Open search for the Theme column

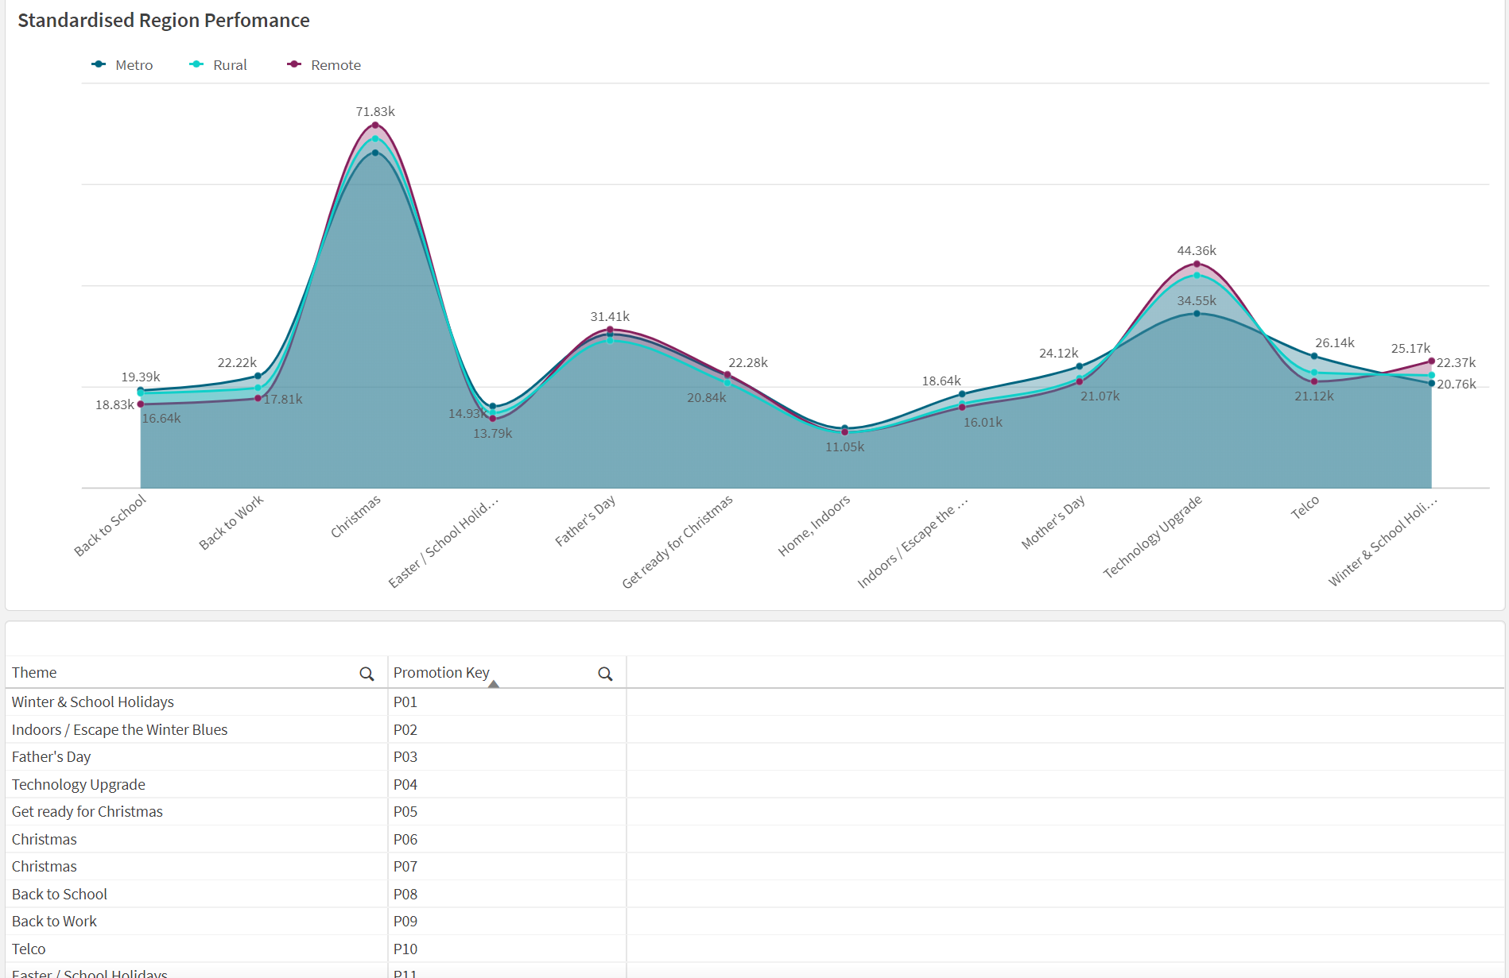click(367, 674)
